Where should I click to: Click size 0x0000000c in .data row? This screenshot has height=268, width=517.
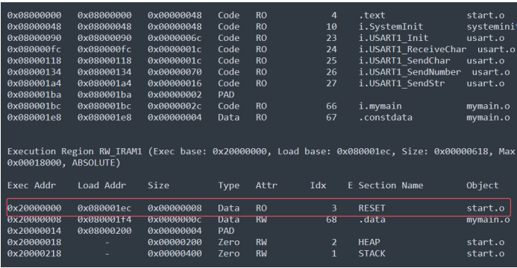pos(175,220)
